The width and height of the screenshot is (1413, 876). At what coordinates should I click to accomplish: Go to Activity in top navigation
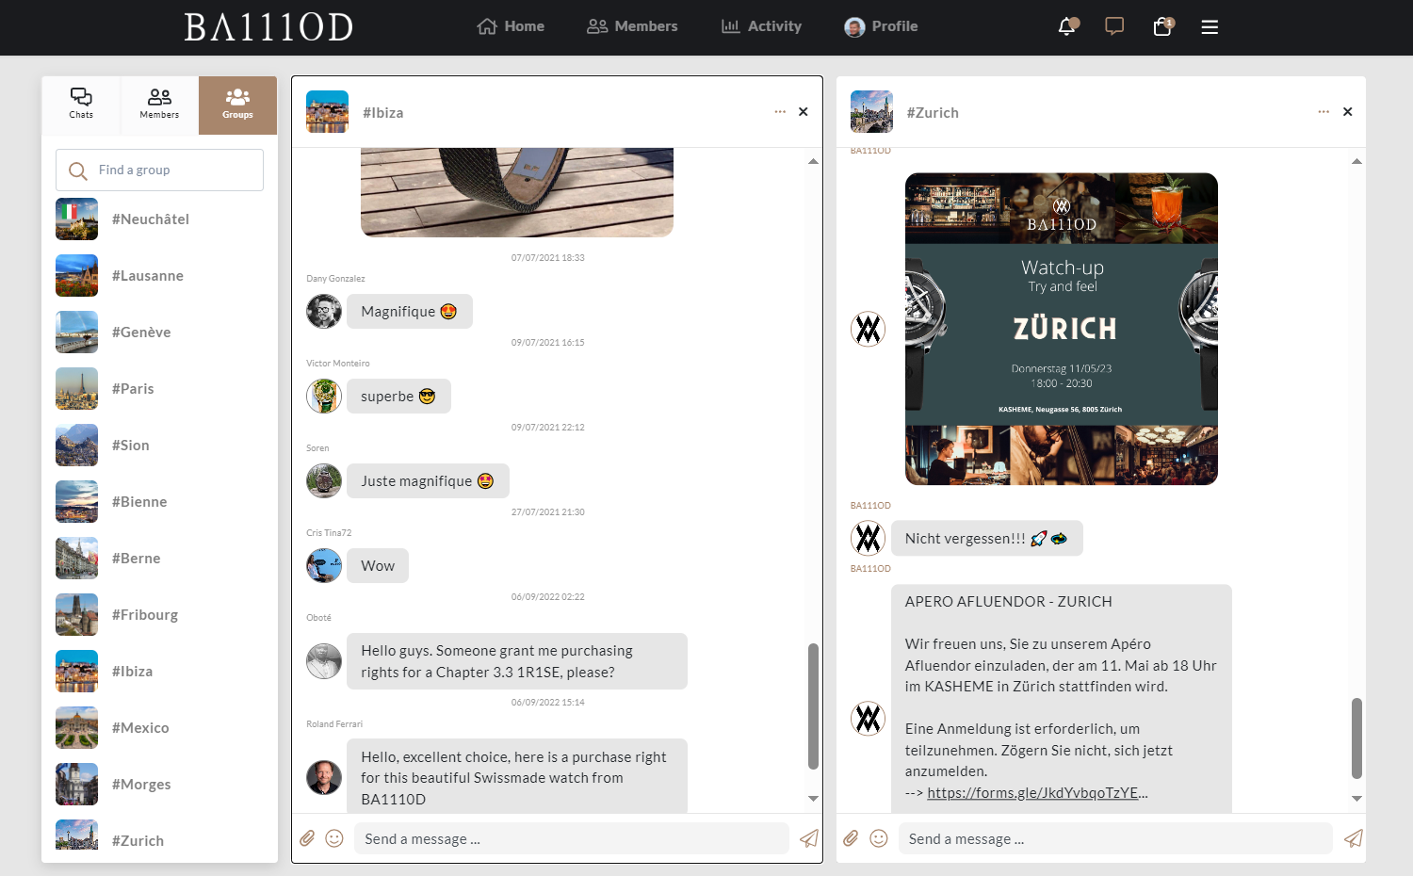point(761,26)
